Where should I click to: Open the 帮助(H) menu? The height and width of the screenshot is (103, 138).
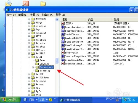coord(60,15)
